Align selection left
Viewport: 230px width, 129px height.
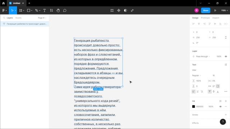[x=193, y=24]
